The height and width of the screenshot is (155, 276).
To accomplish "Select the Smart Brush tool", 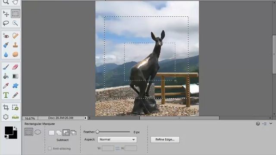I will [x=6, y=45].
